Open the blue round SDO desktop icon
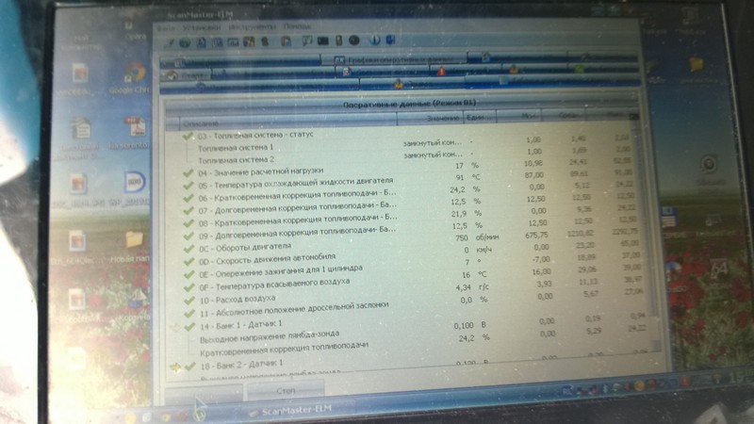 [x=133, y=183]
